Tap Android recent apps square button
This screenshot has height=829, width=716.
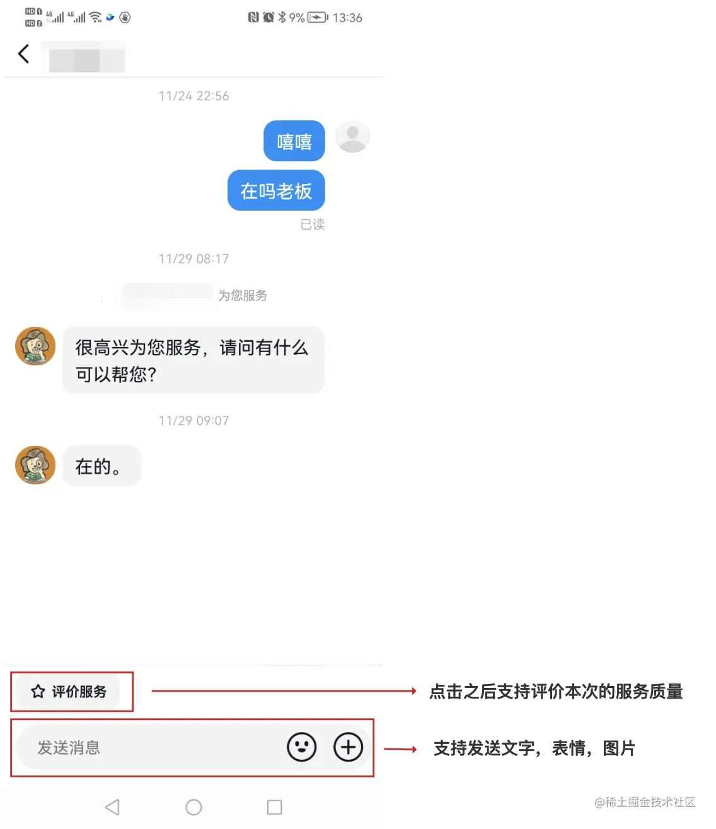coord(274,807)
